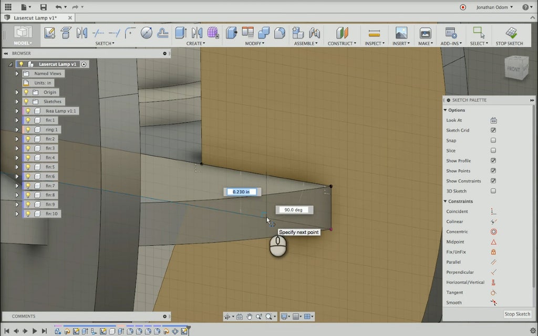
Task: Toggle visibility bulb for ring:1
Action: [28, 130]
